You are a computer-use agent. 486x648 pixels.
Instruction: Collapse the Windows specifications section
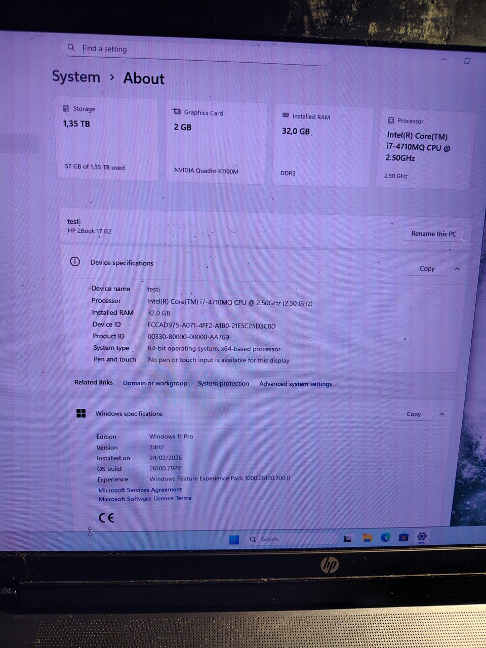pos(441,414)
